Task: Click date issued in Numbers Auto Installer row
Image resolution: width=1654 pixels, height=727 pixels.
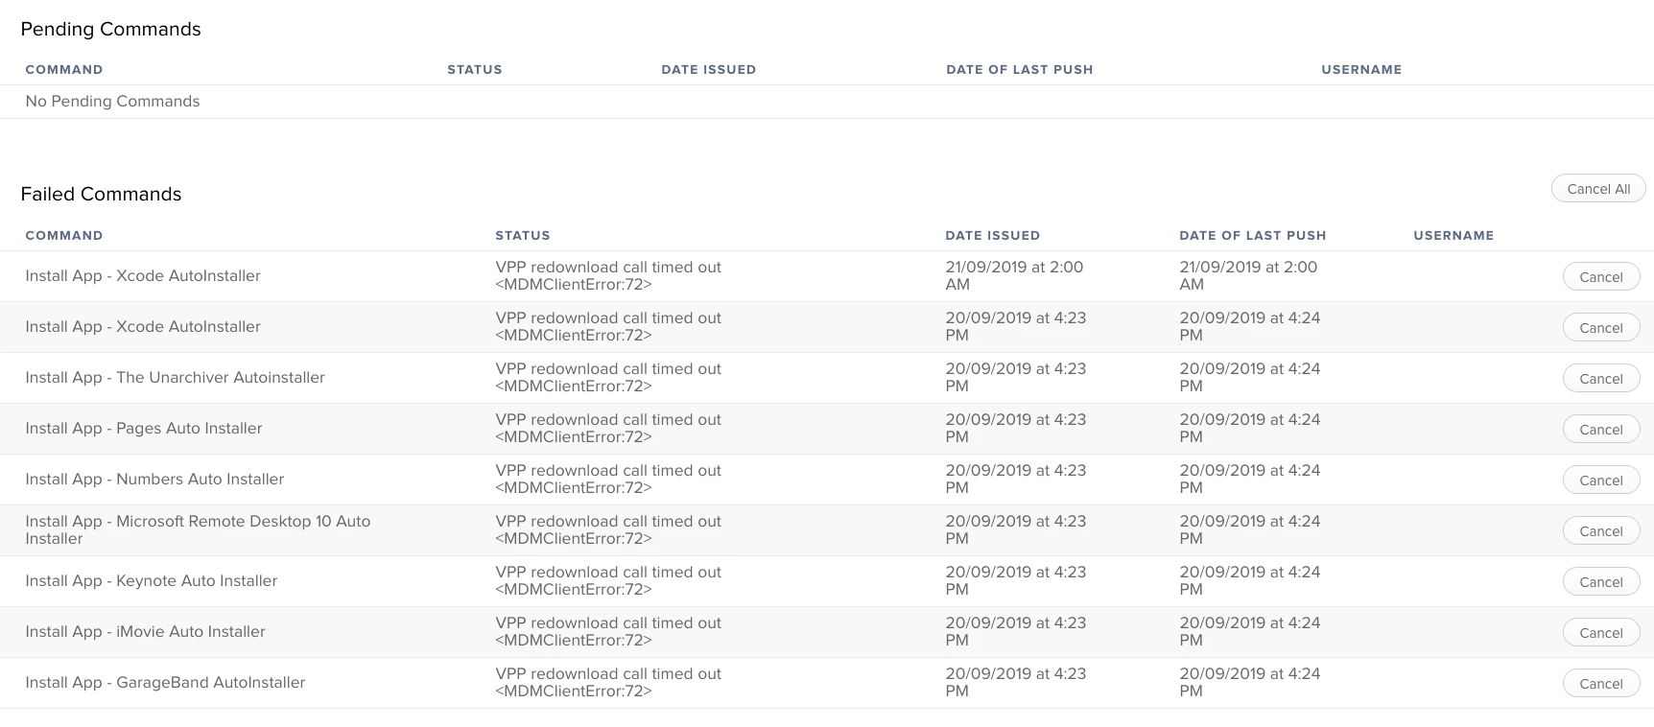Action: point(1015,480)
